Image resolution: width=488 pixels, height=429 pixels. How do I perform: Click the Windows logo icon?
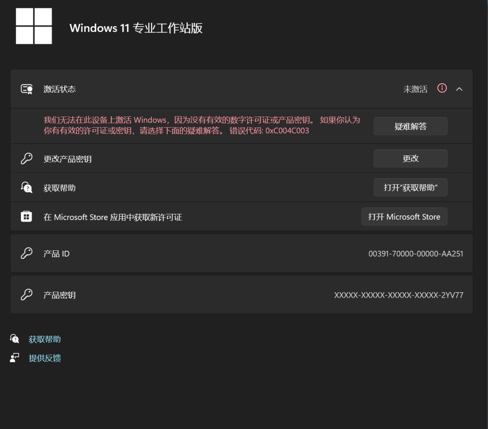[34, 26]
